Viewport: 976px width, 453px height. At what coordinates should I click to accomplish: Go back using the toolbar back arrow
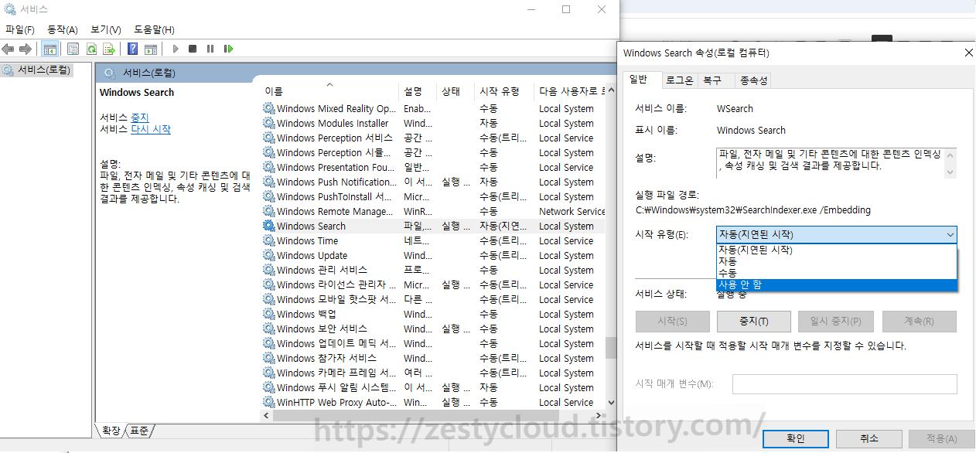(x=9, y=49)
